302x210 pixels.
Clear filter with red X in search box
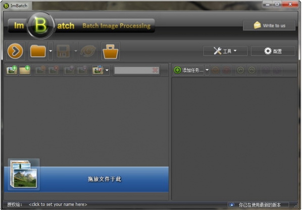point(156,70)
